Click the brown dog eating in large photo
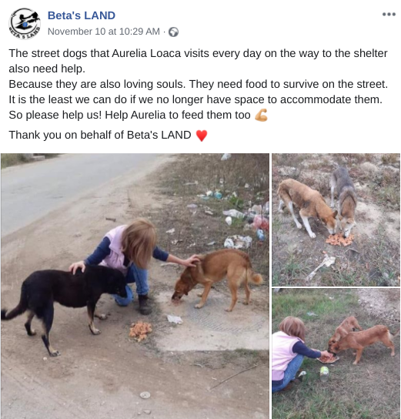The height and width of the screenshot is (419, 401). pos(217,278)
